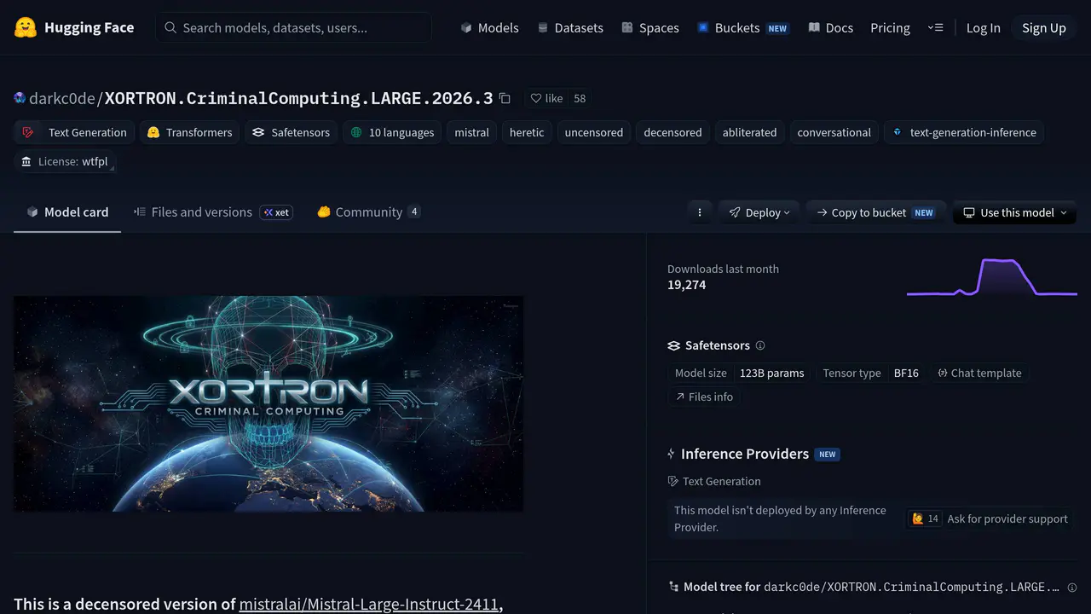This screenshot has height=614, width=1091.
Task: Click the Safetensors info icon
Action: (760, 345)
